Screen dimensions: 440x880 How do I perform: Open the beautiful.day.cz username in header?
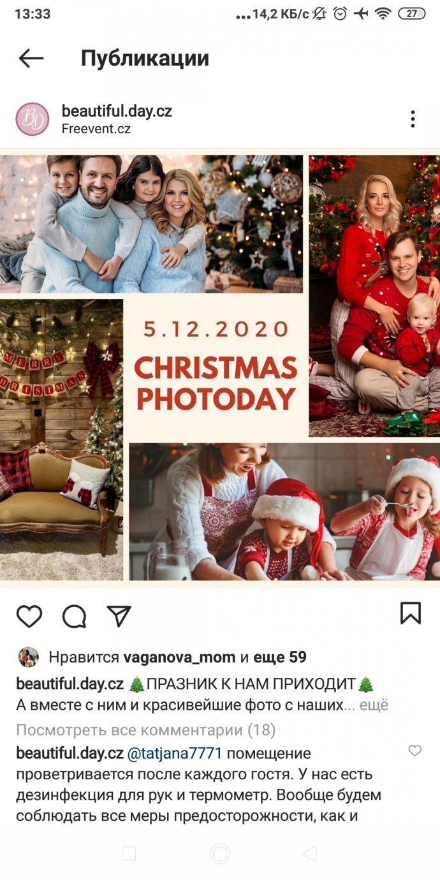pos(117,111)
